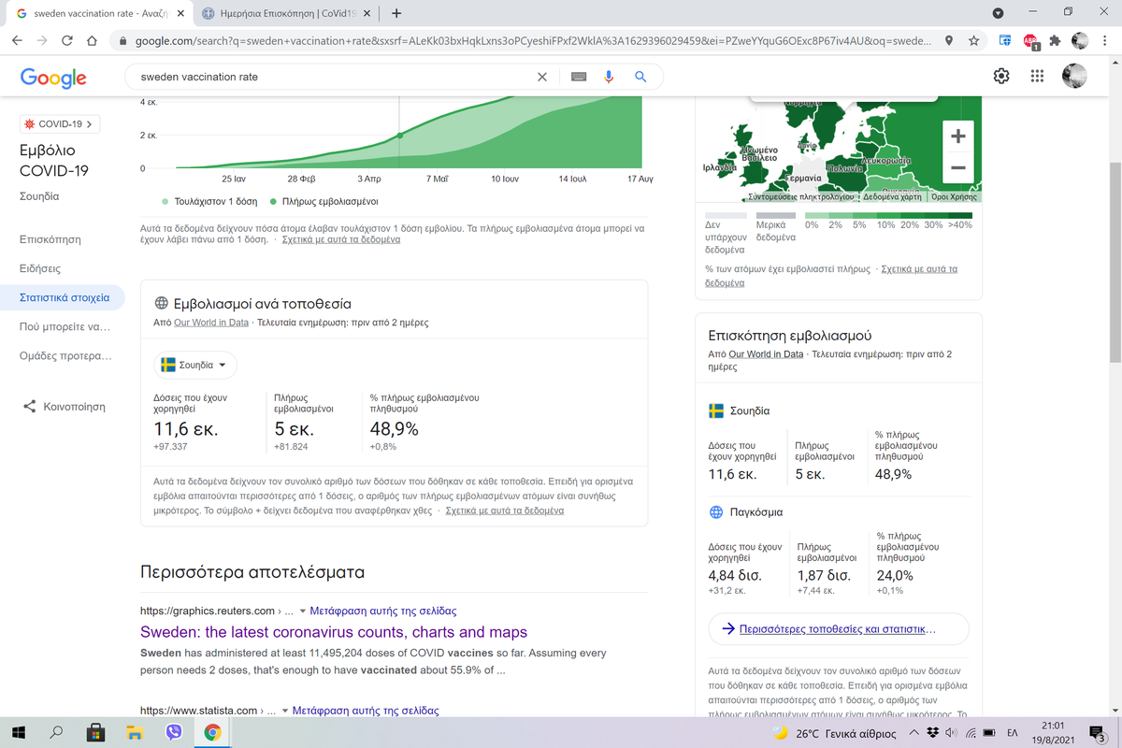Open Chrome's tab search dropdown arrow
The image size is (1122, 748).
coord(999,13)
